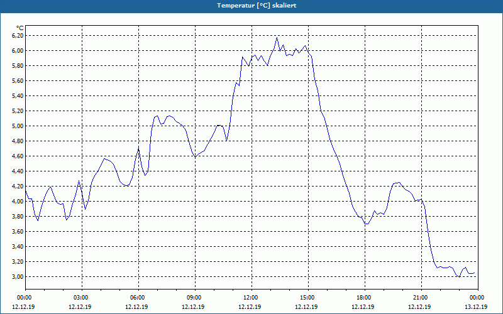
Task: Click the 5,40 y-axis label
Action: [x=18, y=96]
